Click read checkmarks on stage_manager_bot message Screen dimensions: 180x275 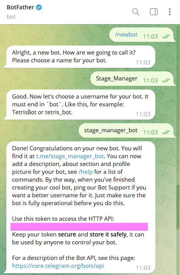pyautogui.click(x=166, y=132)
